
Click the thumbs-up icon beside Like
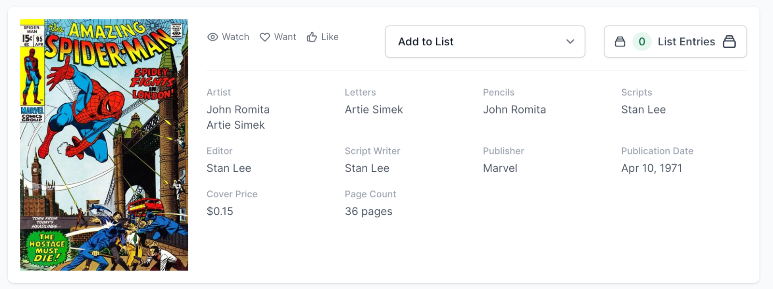tap(312, 37)
